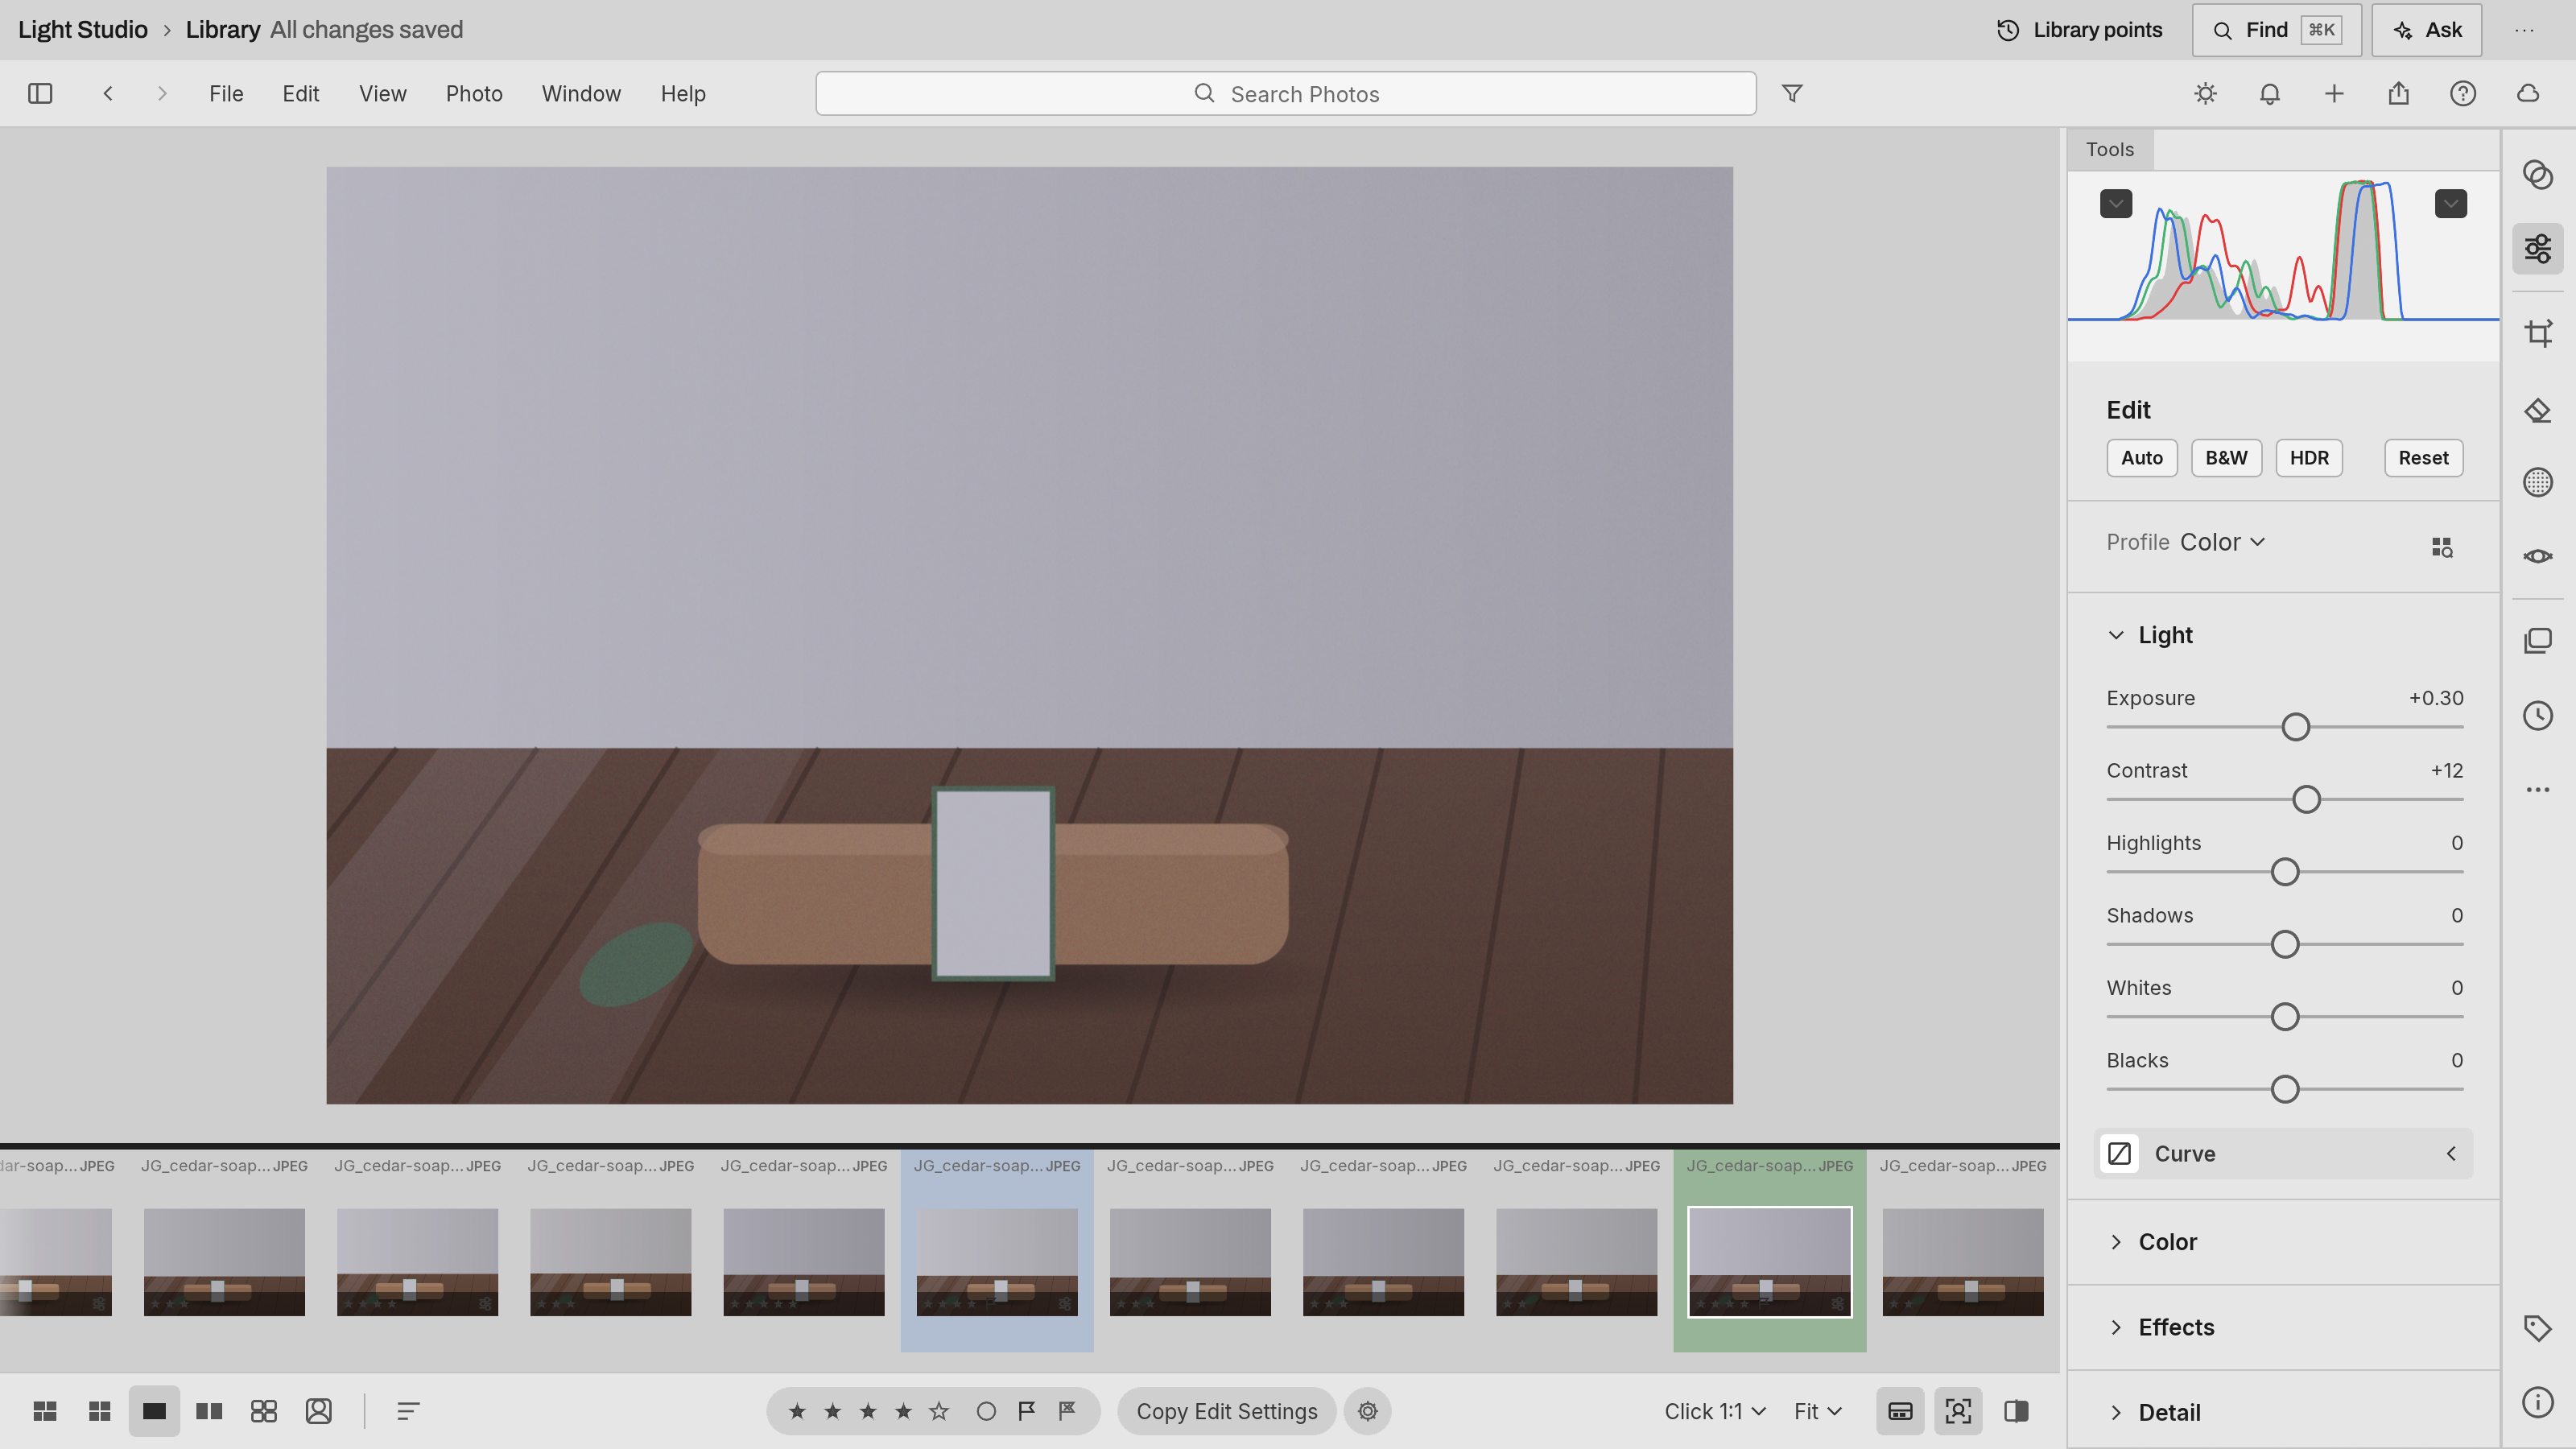The image size is (2576, 1449).
Task: Open the keywords tag icon
Action: (x=2538, y=1328)
